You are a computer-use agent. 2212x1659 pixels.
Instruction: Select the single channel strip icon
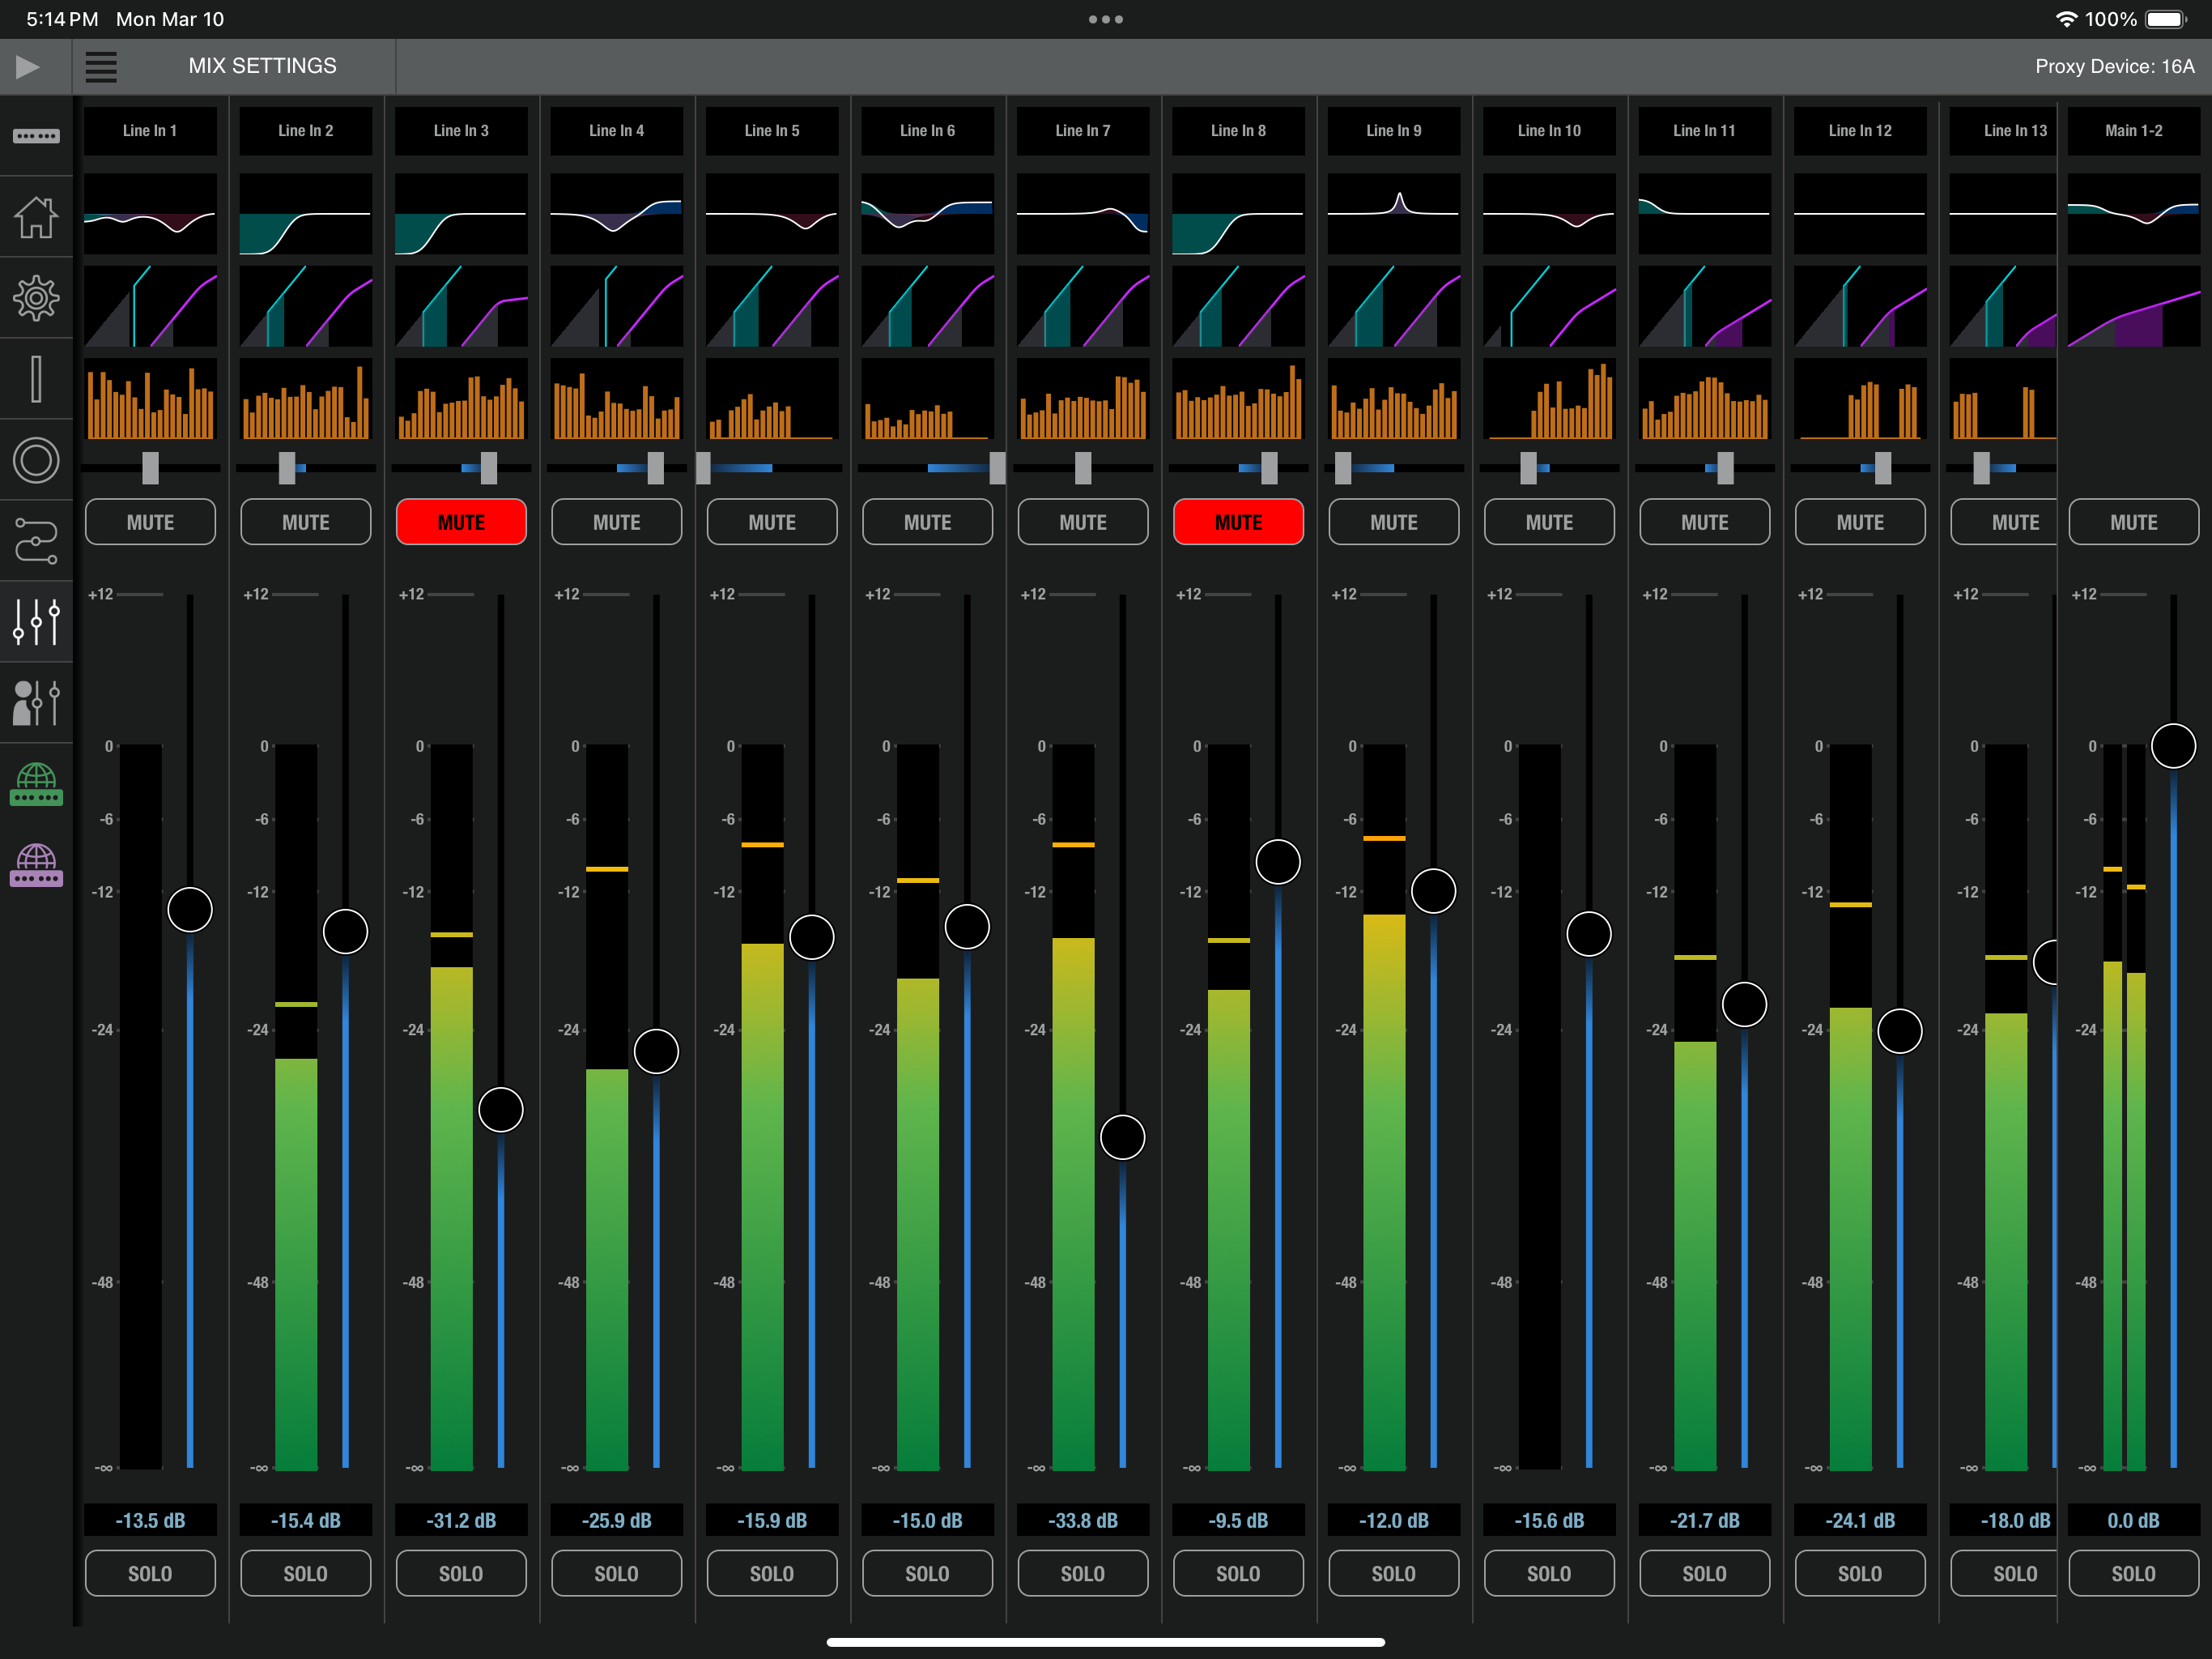pyautogui.click(x=36, y=379)
